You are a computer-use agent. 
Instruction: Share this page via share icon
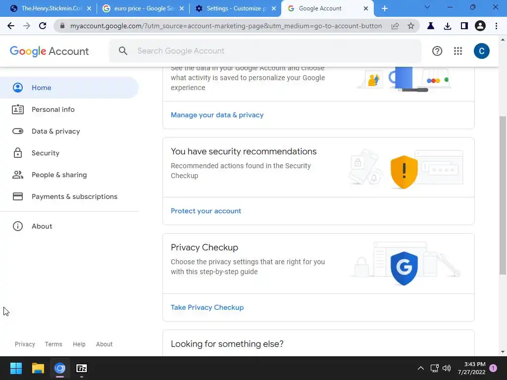point(395,26)
